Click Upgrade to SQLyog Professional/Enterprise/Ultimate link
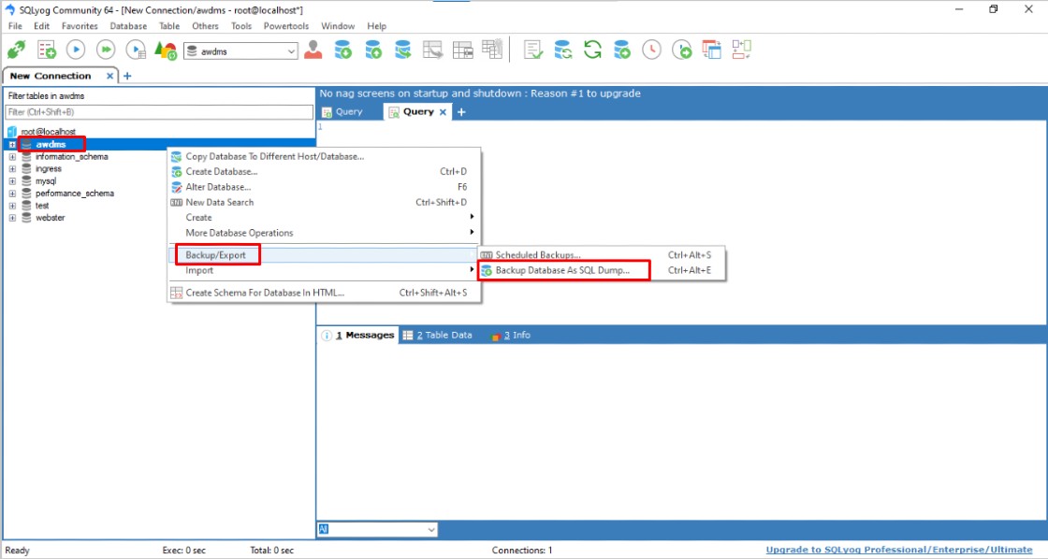This screenshot has width=1048, height=559. (899, 550)
